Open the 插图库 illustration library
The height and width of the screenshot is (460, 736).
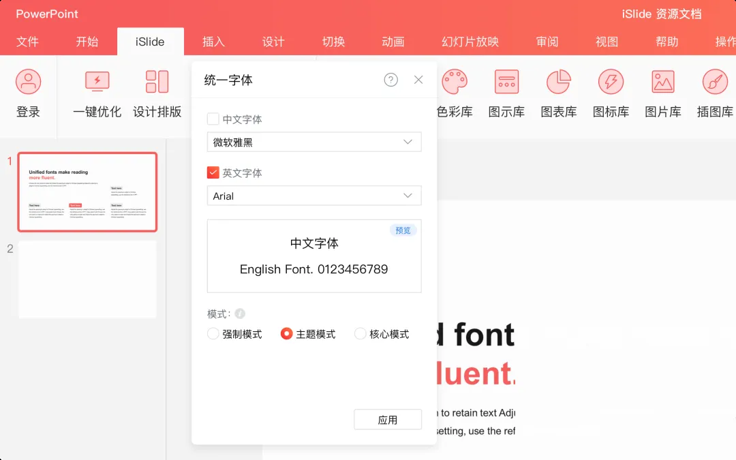pos(715,93)
